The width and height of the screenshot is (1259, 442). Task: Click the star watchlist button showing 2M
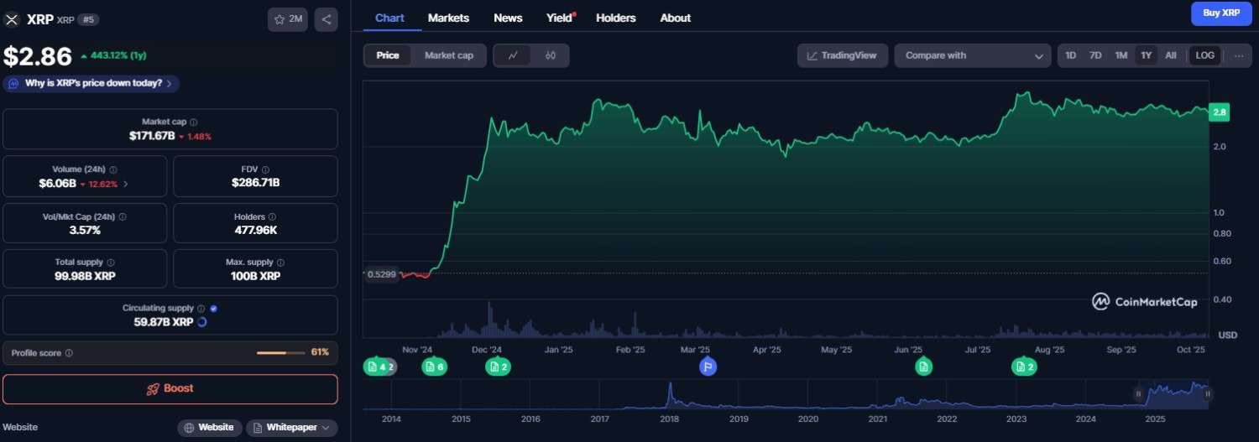pyautogui.click(x=288, y=19)
